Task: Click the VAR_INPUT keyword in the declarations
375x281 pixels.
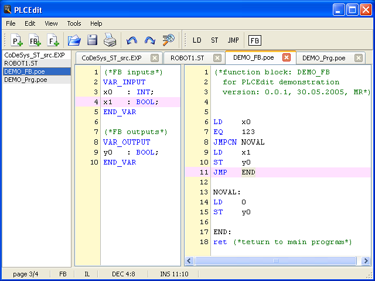Action: (124, 82)
